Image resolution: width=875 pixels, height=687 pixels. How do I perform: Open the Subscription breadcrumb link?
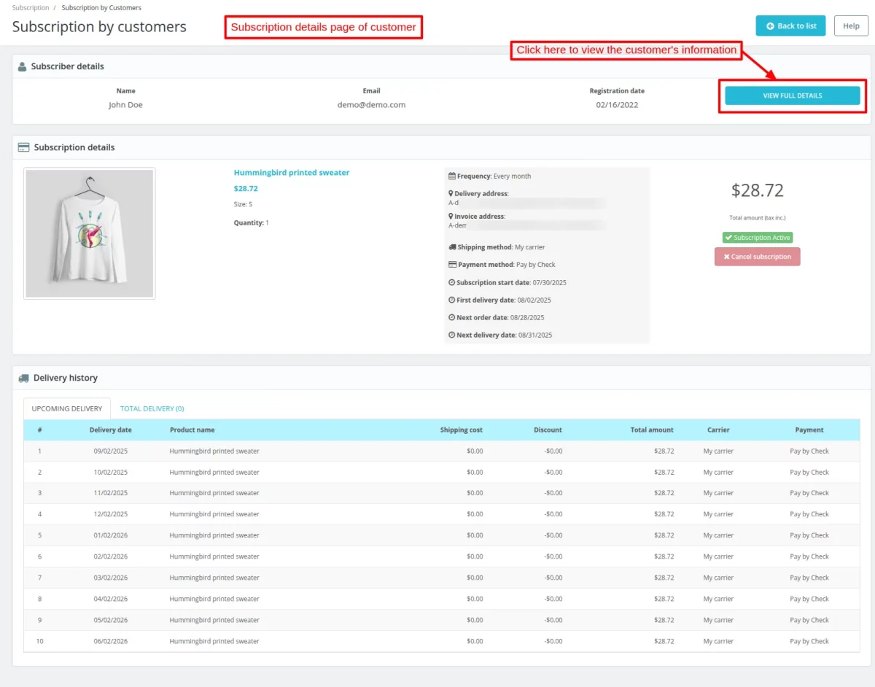(x=29, y=8)
